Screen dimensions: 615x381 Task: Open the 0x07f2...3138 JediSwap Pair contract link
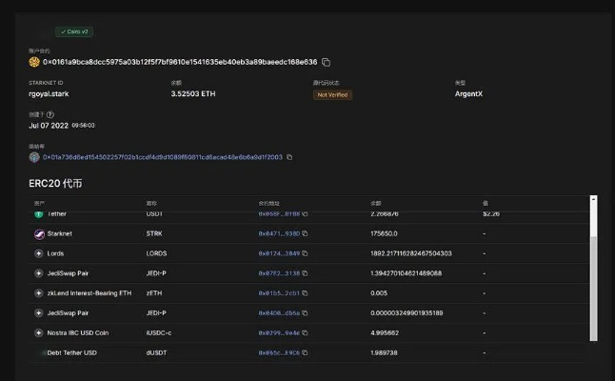(x=279, y=273)
